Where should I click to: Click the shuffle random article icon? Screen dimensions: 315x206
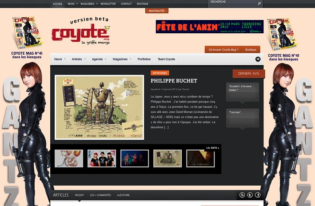[x=258, y=59]
